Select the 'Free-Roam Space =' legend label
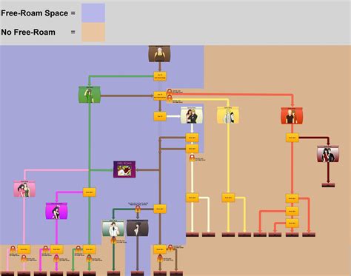The image size is (351, 276). (38, 13)
